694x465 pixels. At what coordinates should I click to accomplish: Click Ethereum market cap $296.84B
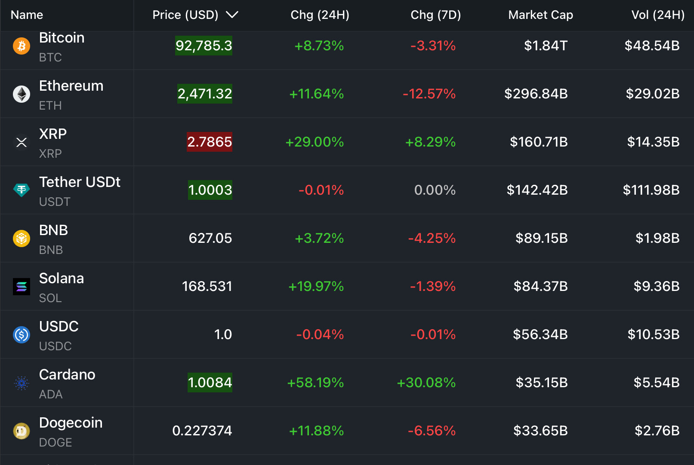[x=536, y=94]
